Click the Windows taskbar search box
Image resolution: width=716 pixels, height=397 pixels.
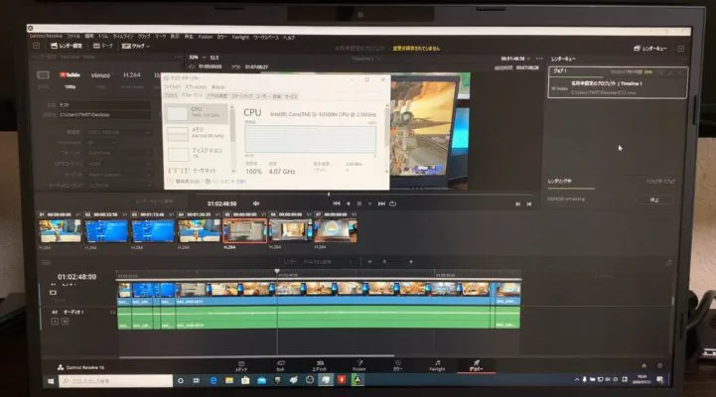116,381
